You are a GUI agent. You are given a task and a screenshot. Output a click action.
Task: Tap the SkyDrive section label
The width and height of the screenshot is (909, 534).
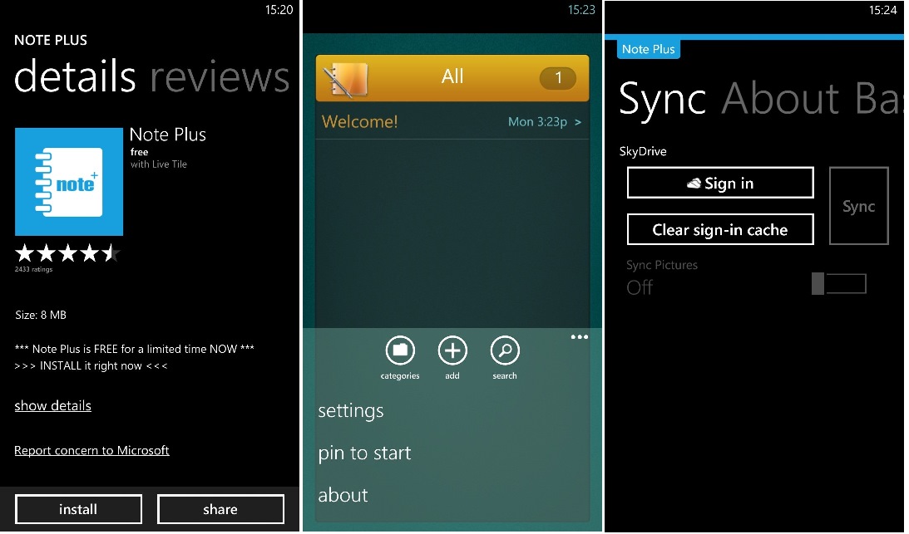point(643,151)
